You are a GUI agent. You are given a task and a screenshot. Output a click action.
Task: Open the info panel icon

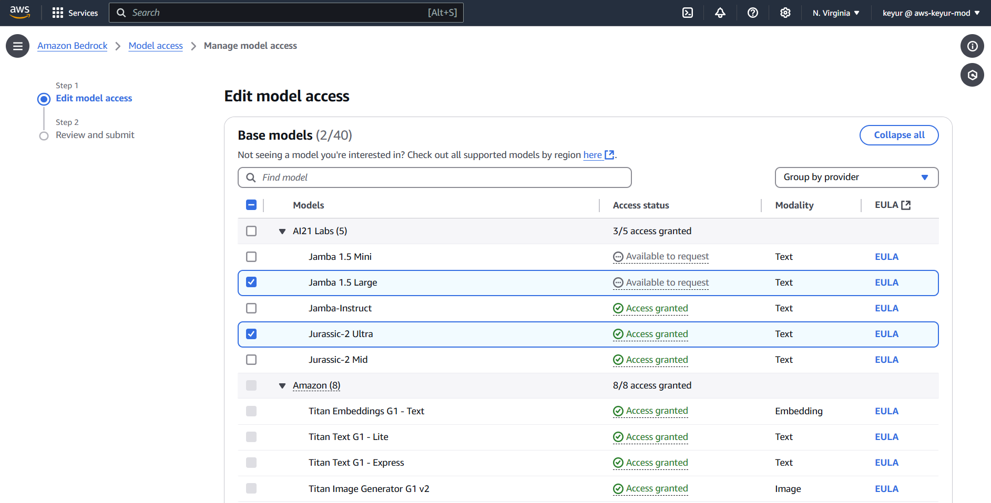(972, 46)
